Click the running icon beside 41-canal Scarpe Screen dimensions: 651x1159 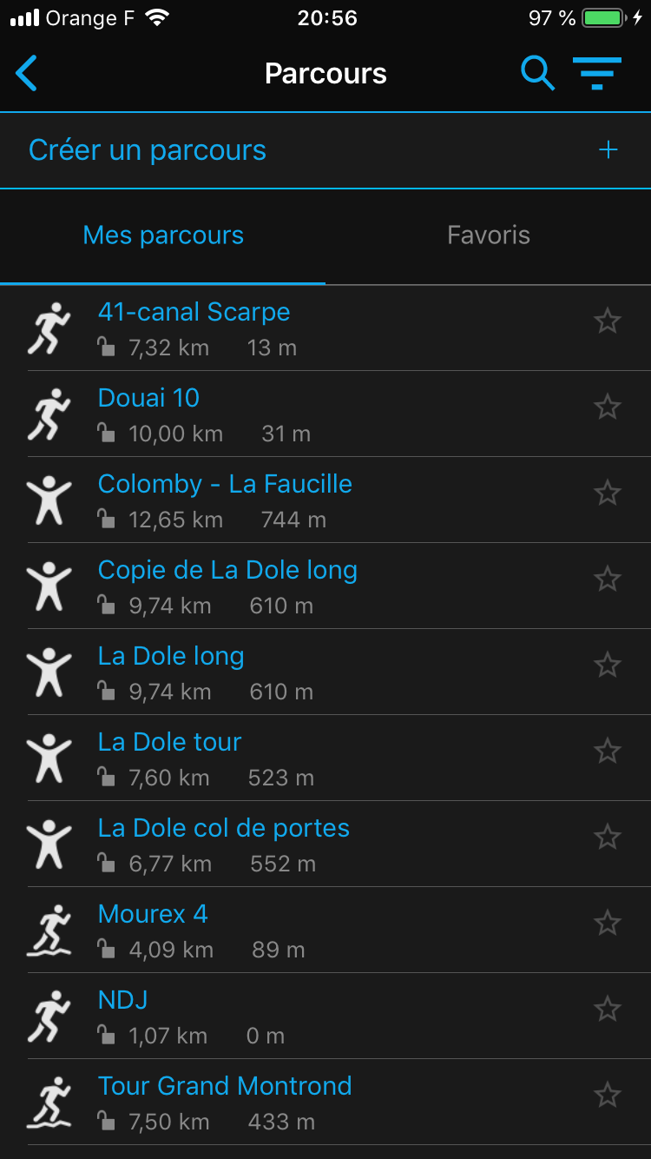coord(49,328)
